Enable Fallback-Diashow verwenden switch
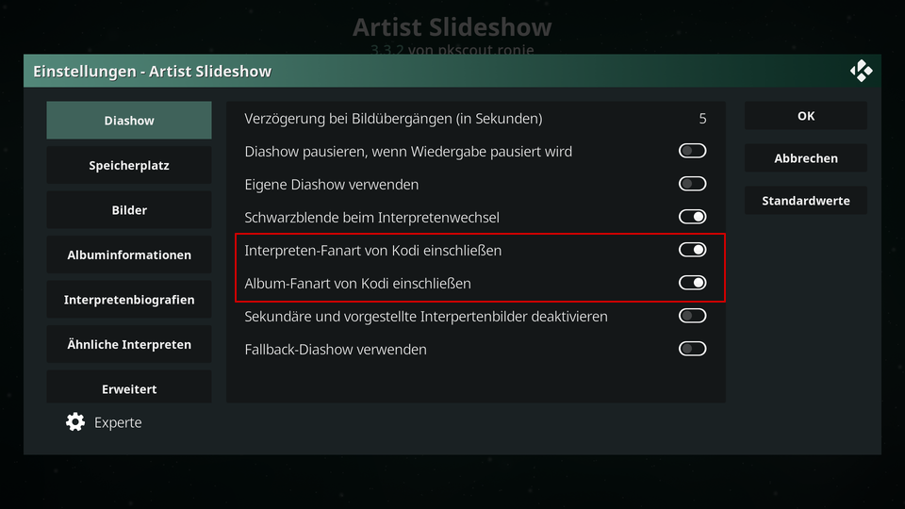This screenshot has height=509, width=905. (692, 349)
